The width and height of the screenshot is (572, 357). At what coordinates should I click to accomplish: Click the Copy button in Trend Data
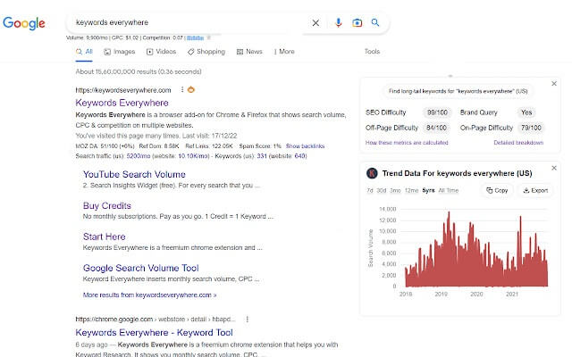pos(497,190)
